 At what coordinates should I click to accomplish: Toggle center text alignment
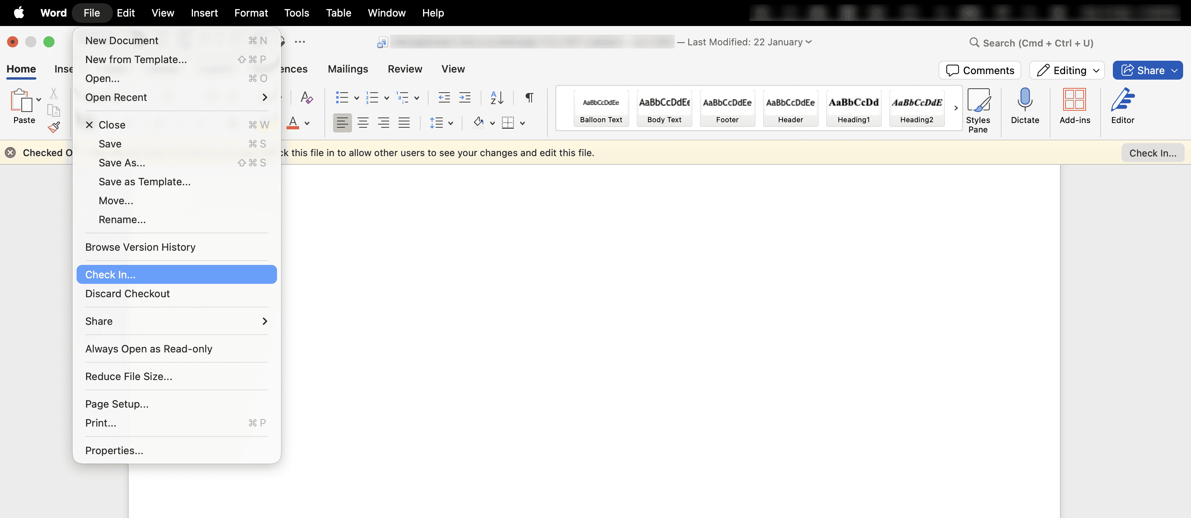point(363,123)
